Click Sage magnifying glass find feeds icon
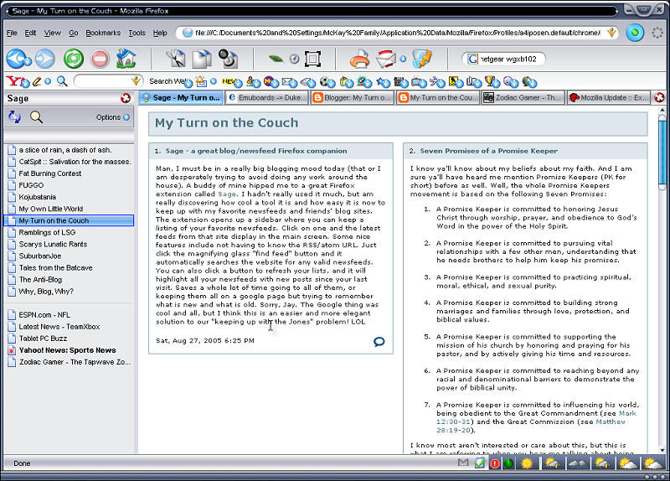Screen dimensions: 670x481 pos(36,116)
